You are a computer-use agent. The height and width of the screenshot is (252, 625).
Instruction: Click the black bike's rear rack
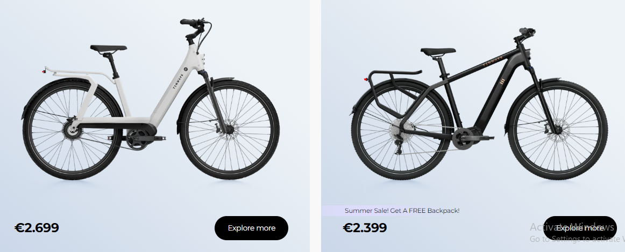tap(392, 75)
